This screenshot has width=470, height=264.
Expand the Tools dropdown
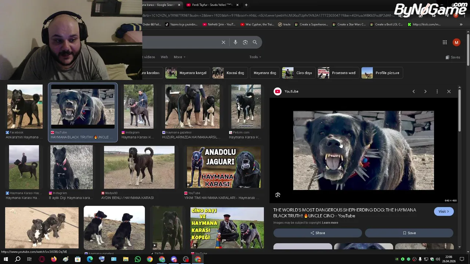click(255, 57)
